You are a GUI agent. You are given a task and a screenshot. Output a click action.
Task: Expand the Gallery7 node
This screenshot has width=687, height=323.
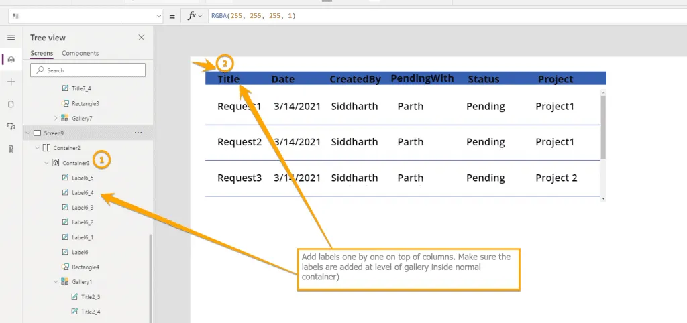click(x=56, y=119)
